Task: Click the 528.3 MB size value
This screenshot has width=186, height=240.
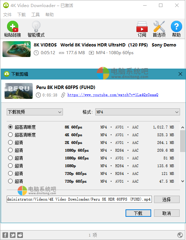Action: [166, 135]
